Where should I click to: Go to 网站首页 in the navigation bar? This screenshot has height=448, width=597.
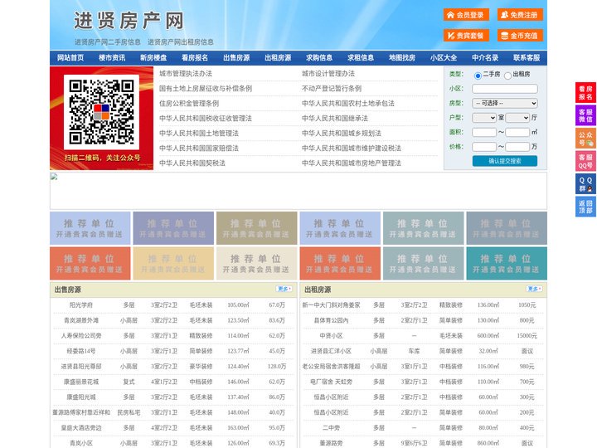point(70,58)
